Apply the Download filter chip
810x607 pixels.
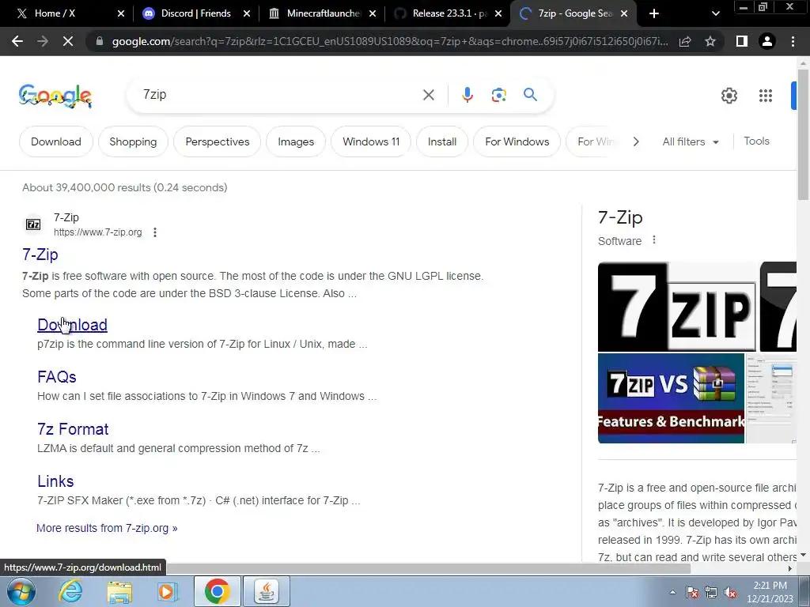click(x=56, y=141)
